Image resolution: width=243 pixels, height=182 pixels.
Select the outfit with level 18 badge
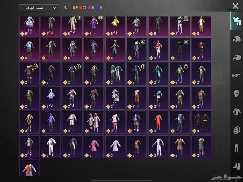coord(180,26)
